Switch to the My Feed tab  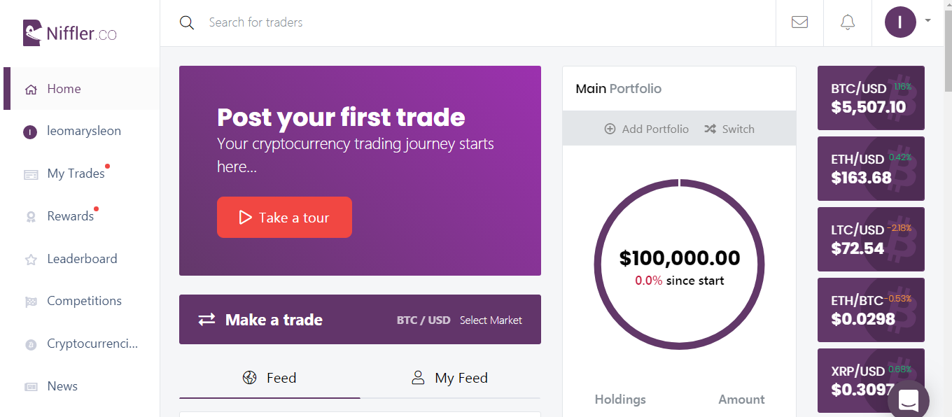[450, 379]
